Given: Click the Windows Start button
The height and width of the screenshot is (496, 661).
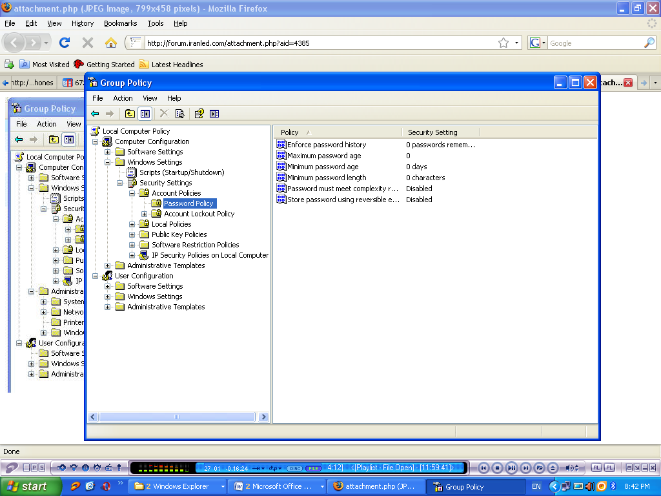Looking at the screenshot, I should pos(31,486).
